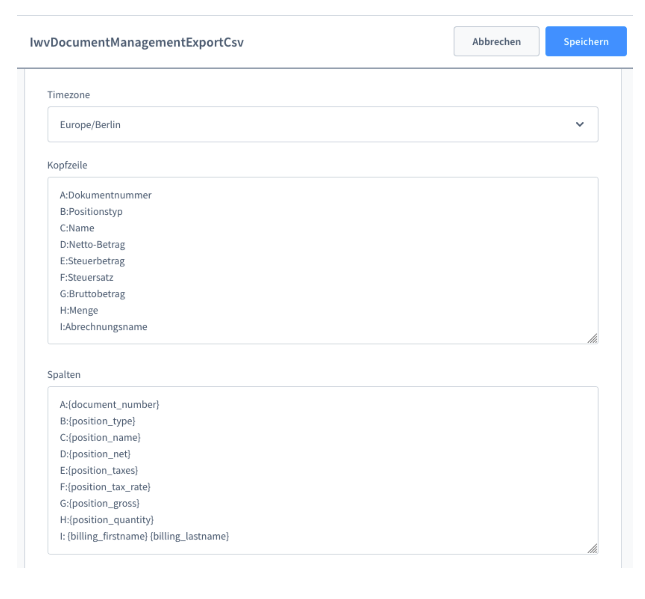Select the G:Bruttobetrag line
This screenshot has width=645, height=599.
pos(93,294)
